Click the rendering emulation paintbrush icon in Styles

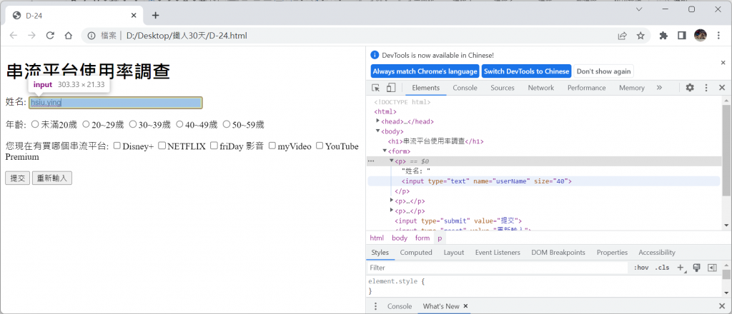pyautogui.click(x=696, y=268)
